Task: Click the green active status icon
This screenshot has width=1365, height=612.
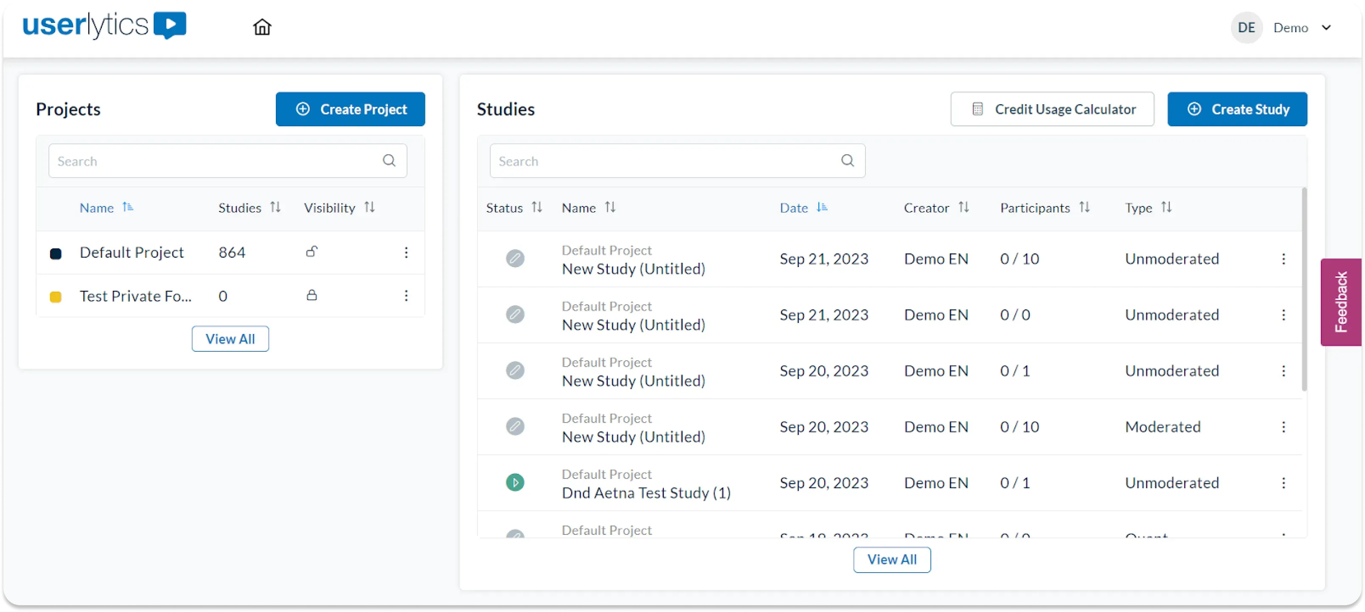Action: (x=514, y=482)
